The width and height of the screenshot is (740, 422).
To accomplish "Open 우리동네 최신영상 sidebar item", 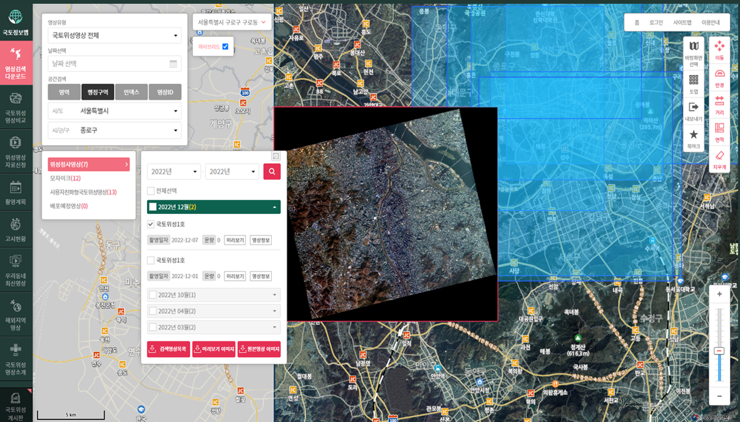I will point(16,271).
